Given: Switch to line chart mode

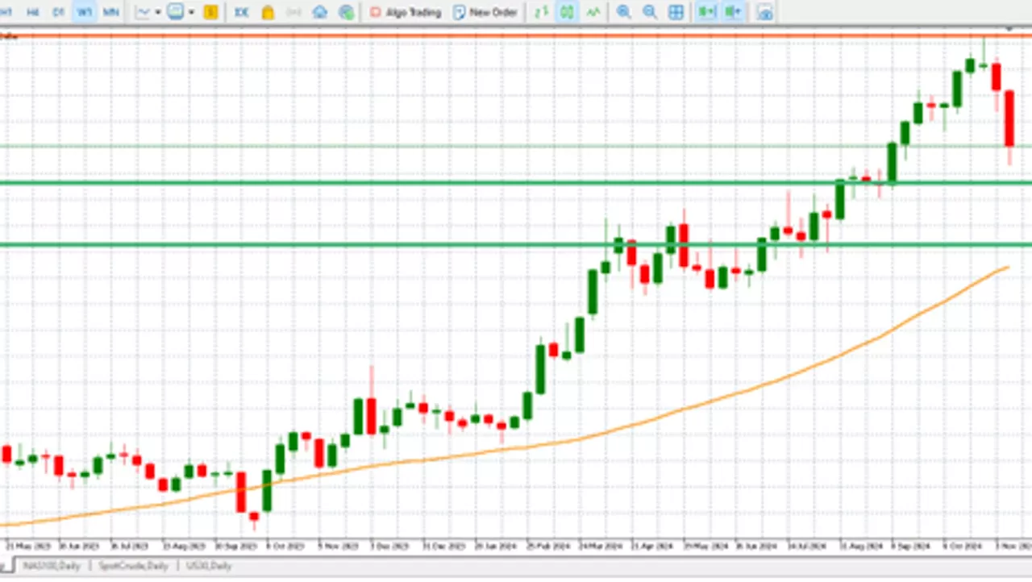Looking at the screenshot, I should (593, 12).
